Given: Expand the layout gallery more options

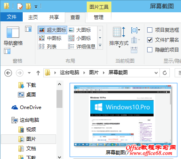Looking at the screenshot, I should 100,46.
